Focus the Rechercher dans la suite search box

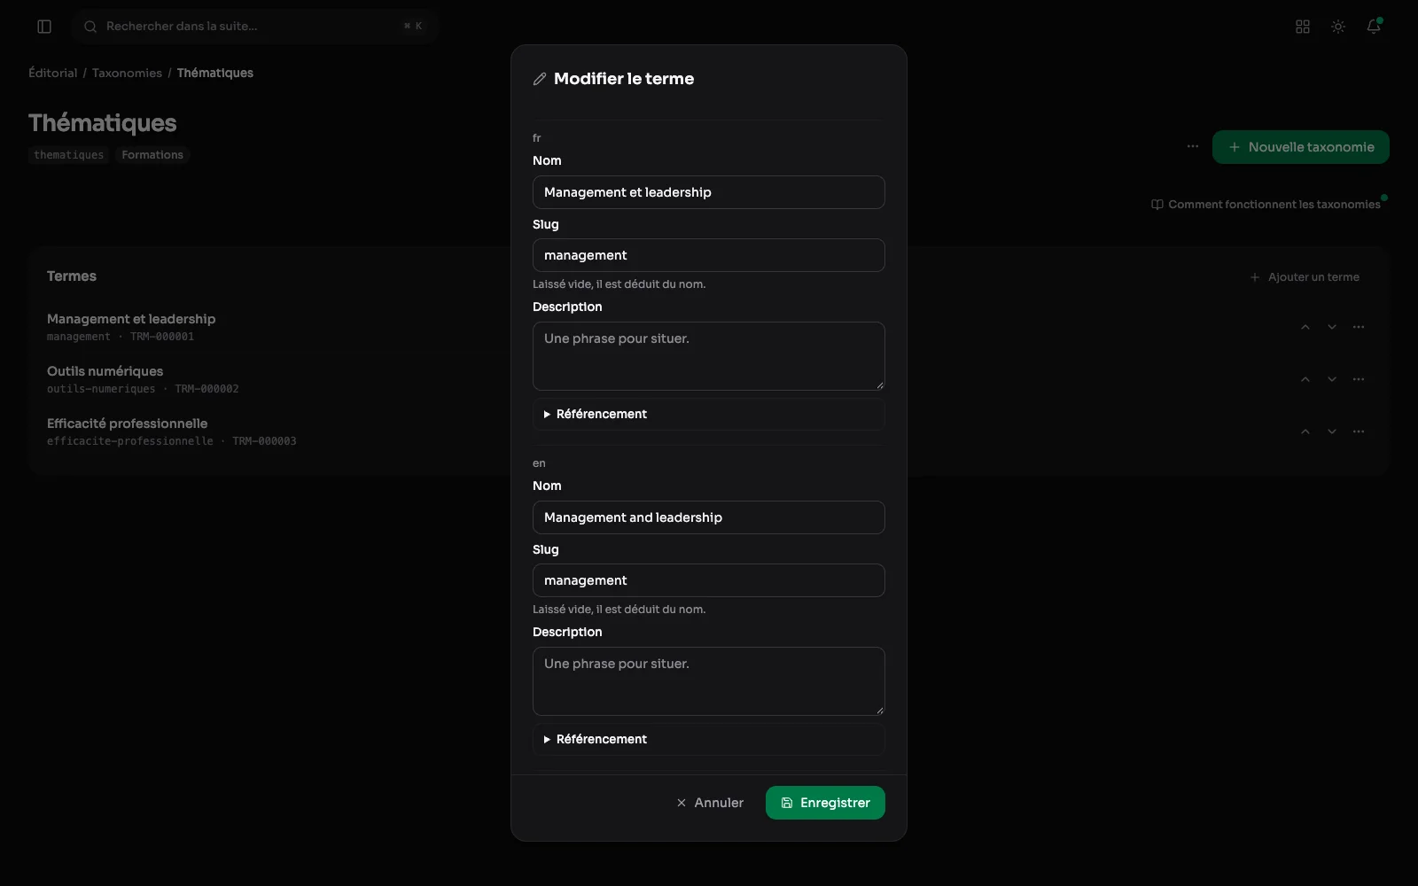pyautogui.click(x=255, y=27)
